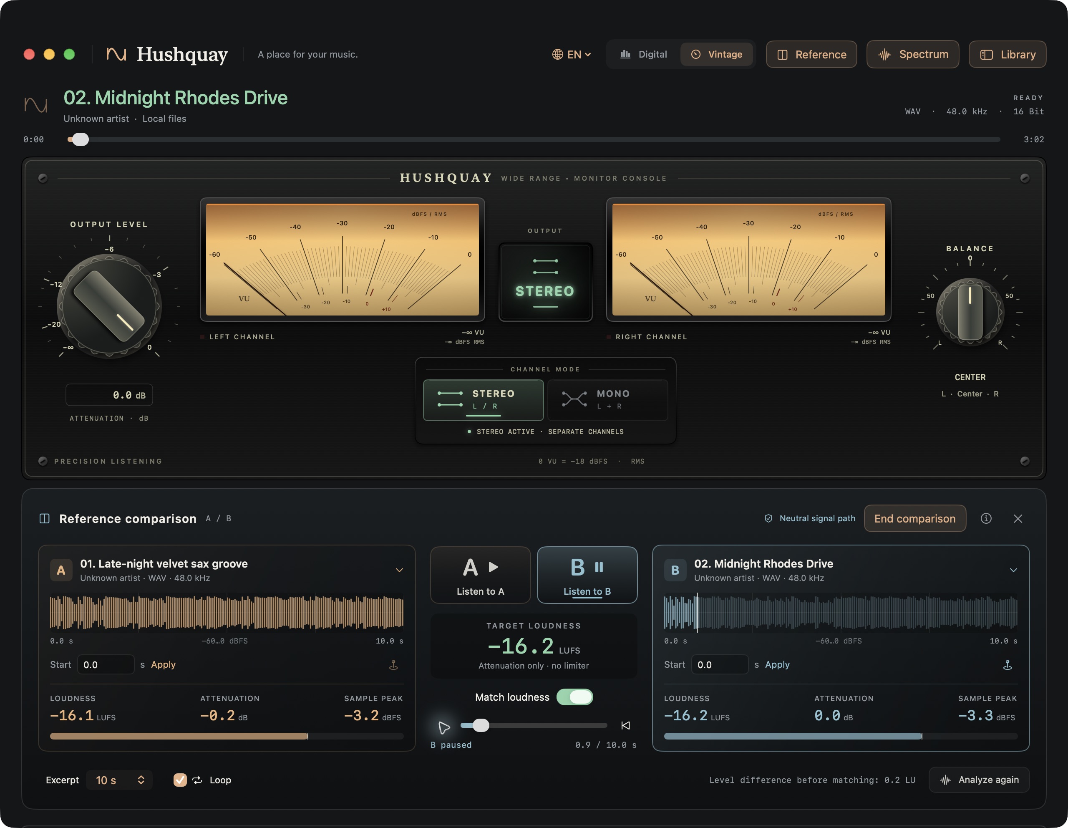Click track B anchor position icon
Image resolution: width=1068 pixels, height=828 pixels.
(1008, 665)
